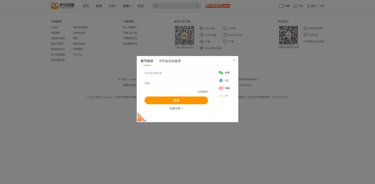Open the 赛事 dropdown menu
The image size is (375, 184).
tap(127, 6)
